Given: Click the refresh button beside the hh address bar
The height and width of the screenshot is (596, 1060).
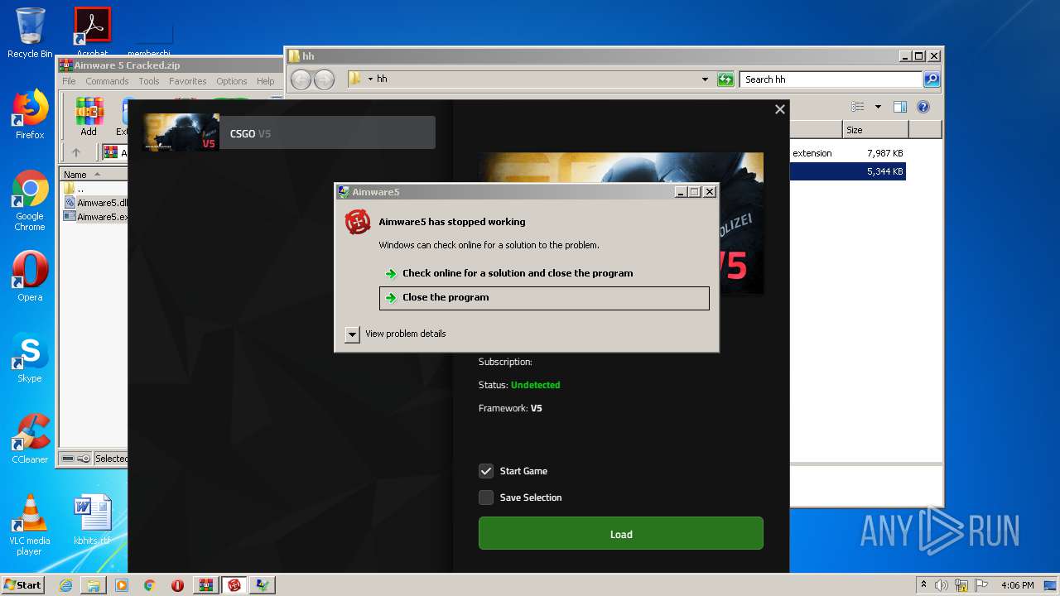Looking at the screenshot, I should point(725,79).
